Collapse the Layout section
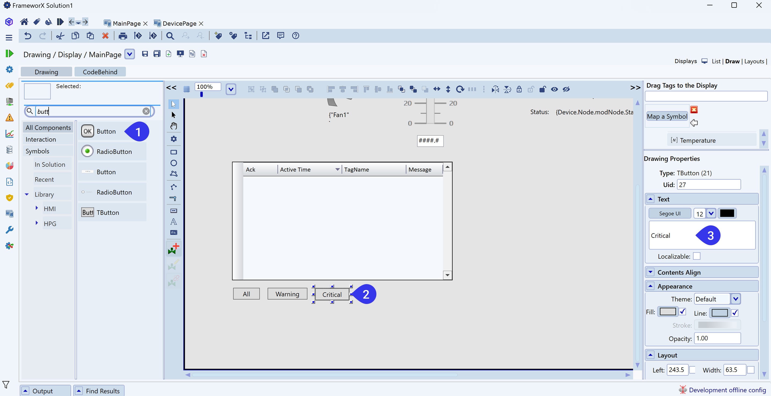Screen dimensions: 771x396 coord(650,355)
